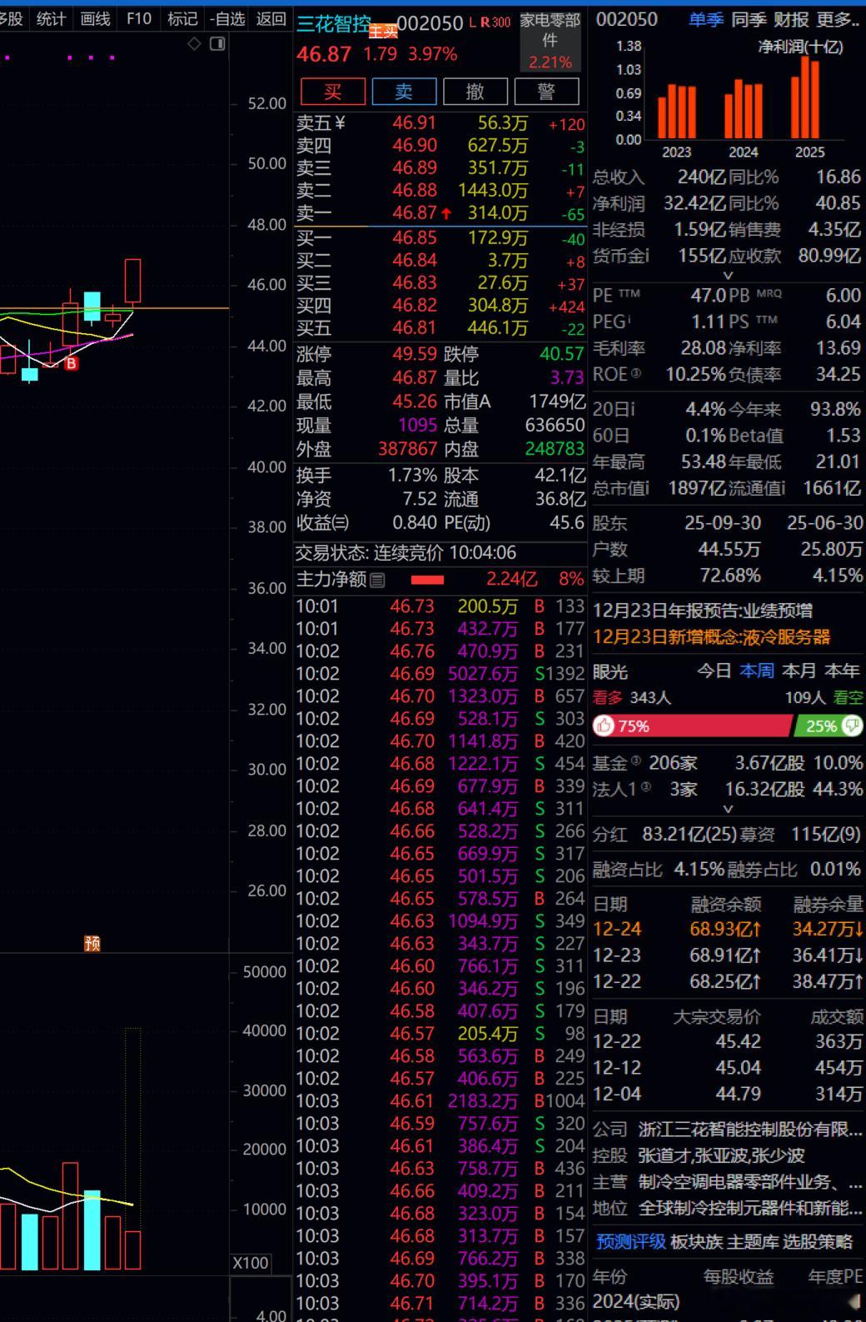Click the i marker after 货币金
This screenshot has height=1322, width=866.
647,256
